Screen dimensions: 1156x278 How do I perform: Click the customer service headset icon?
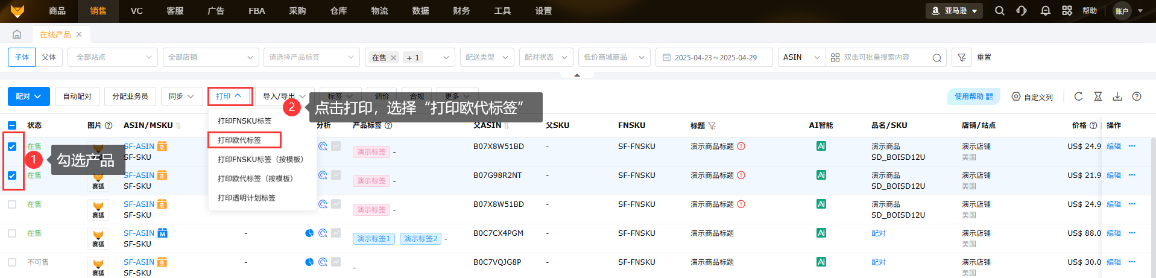click(x=1022, y=11)
